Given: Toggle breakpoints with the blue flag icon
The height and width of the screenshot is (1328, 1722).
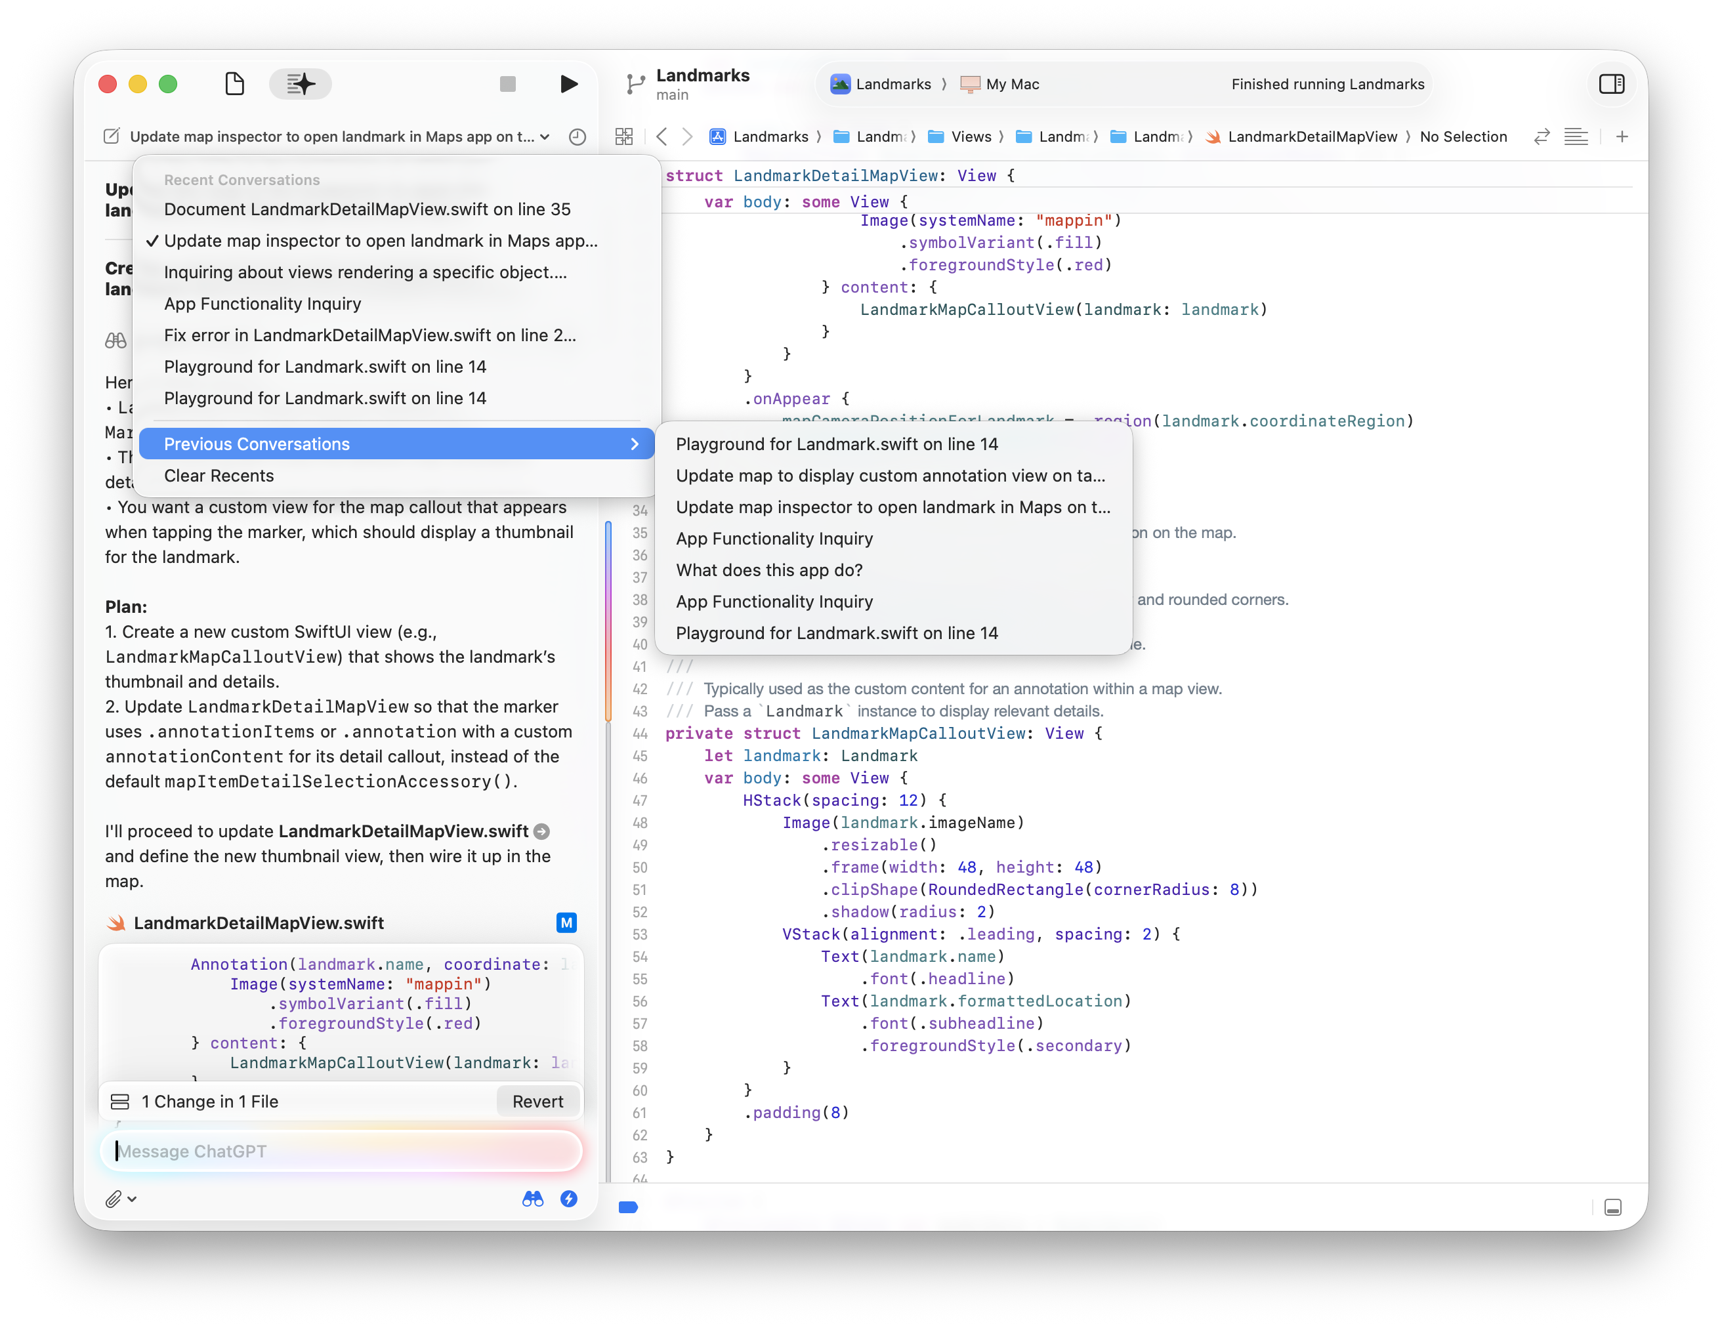Looking at the screenshot, I should pos(629,1207).
